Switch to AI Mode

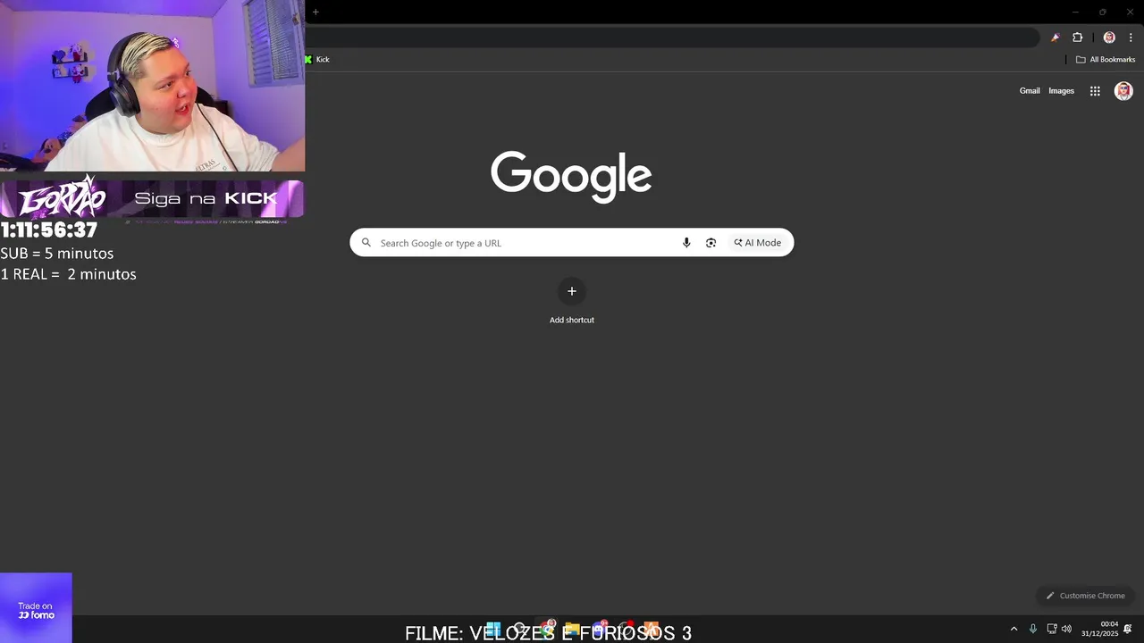click(x=758, y=243)
